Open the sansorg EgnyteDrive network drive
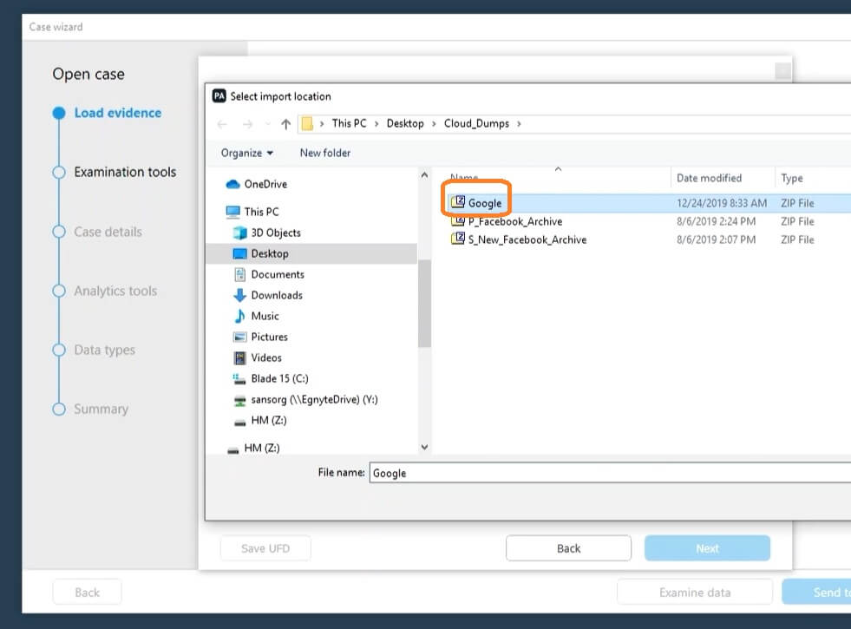This screenshot has width=851, height=629. (x=314, y=399)
